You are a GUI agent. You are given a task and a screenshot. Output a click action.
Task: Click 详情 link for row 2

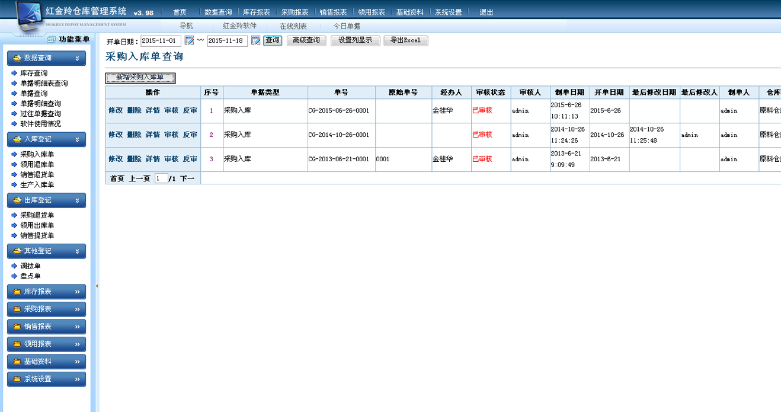coord(153,135)
